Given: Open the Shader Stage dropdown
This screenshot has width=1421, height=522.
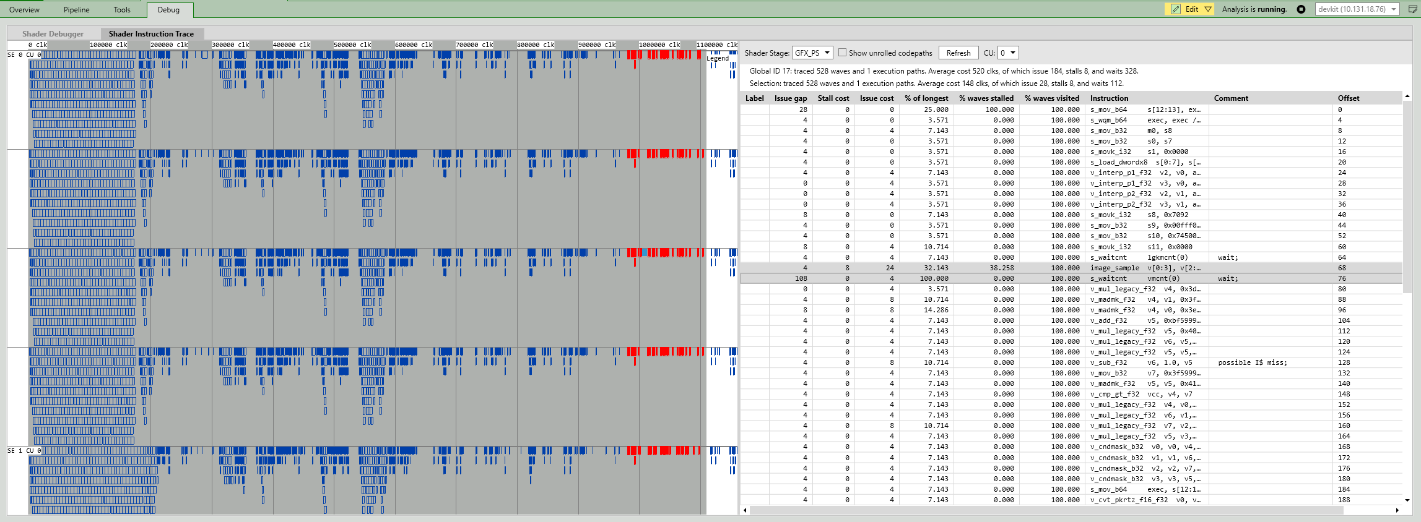Looking at the screenshot, I should pyautogui.click(x=812, y=53).
